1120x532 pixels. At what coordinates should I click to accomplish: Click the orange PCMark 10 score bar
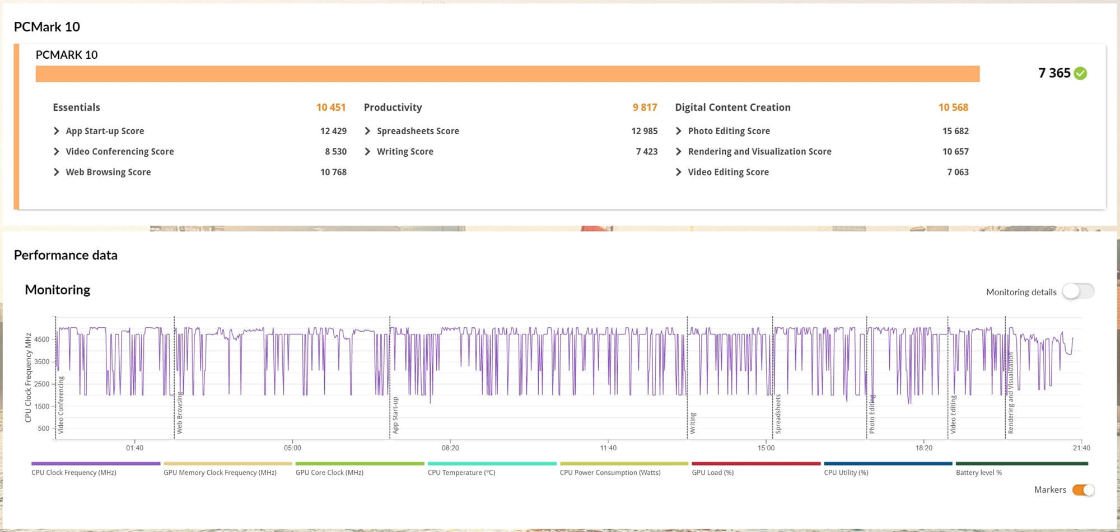[x=507, y=74]
